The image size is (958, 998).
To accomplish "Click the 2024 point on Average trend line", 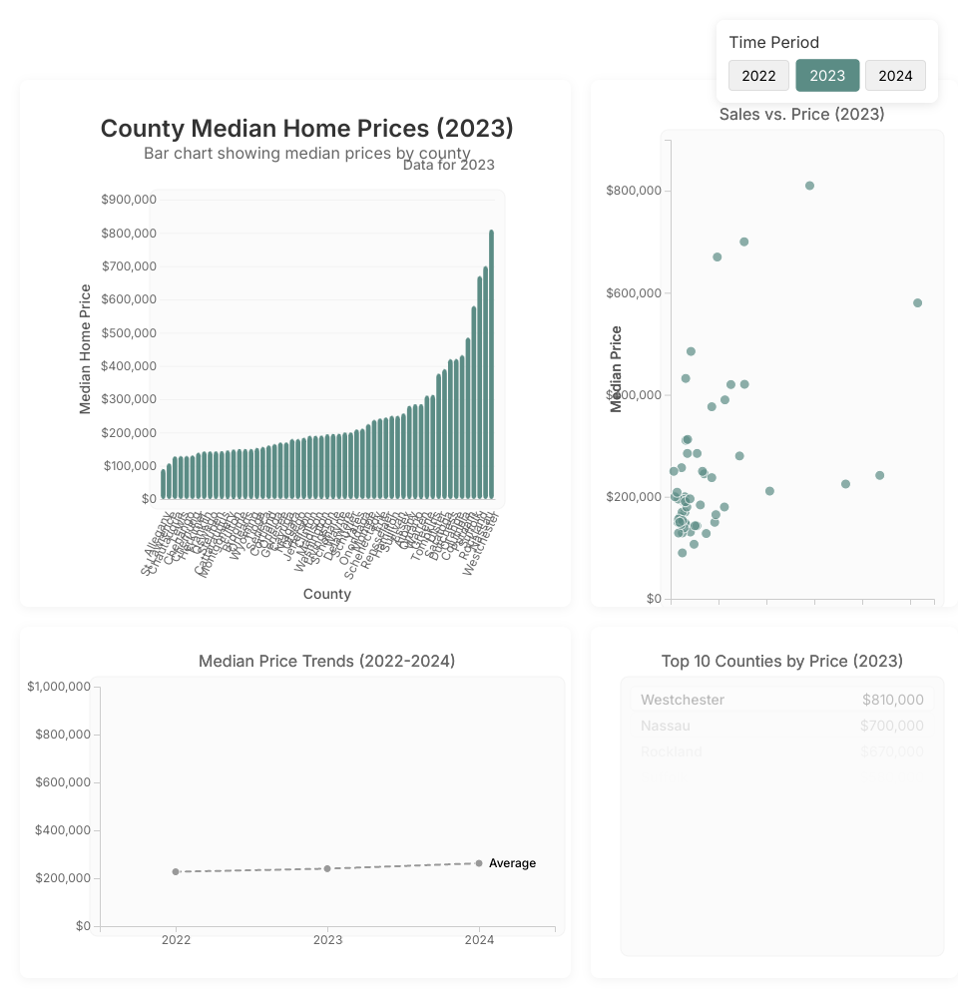I will pos(479,863).
